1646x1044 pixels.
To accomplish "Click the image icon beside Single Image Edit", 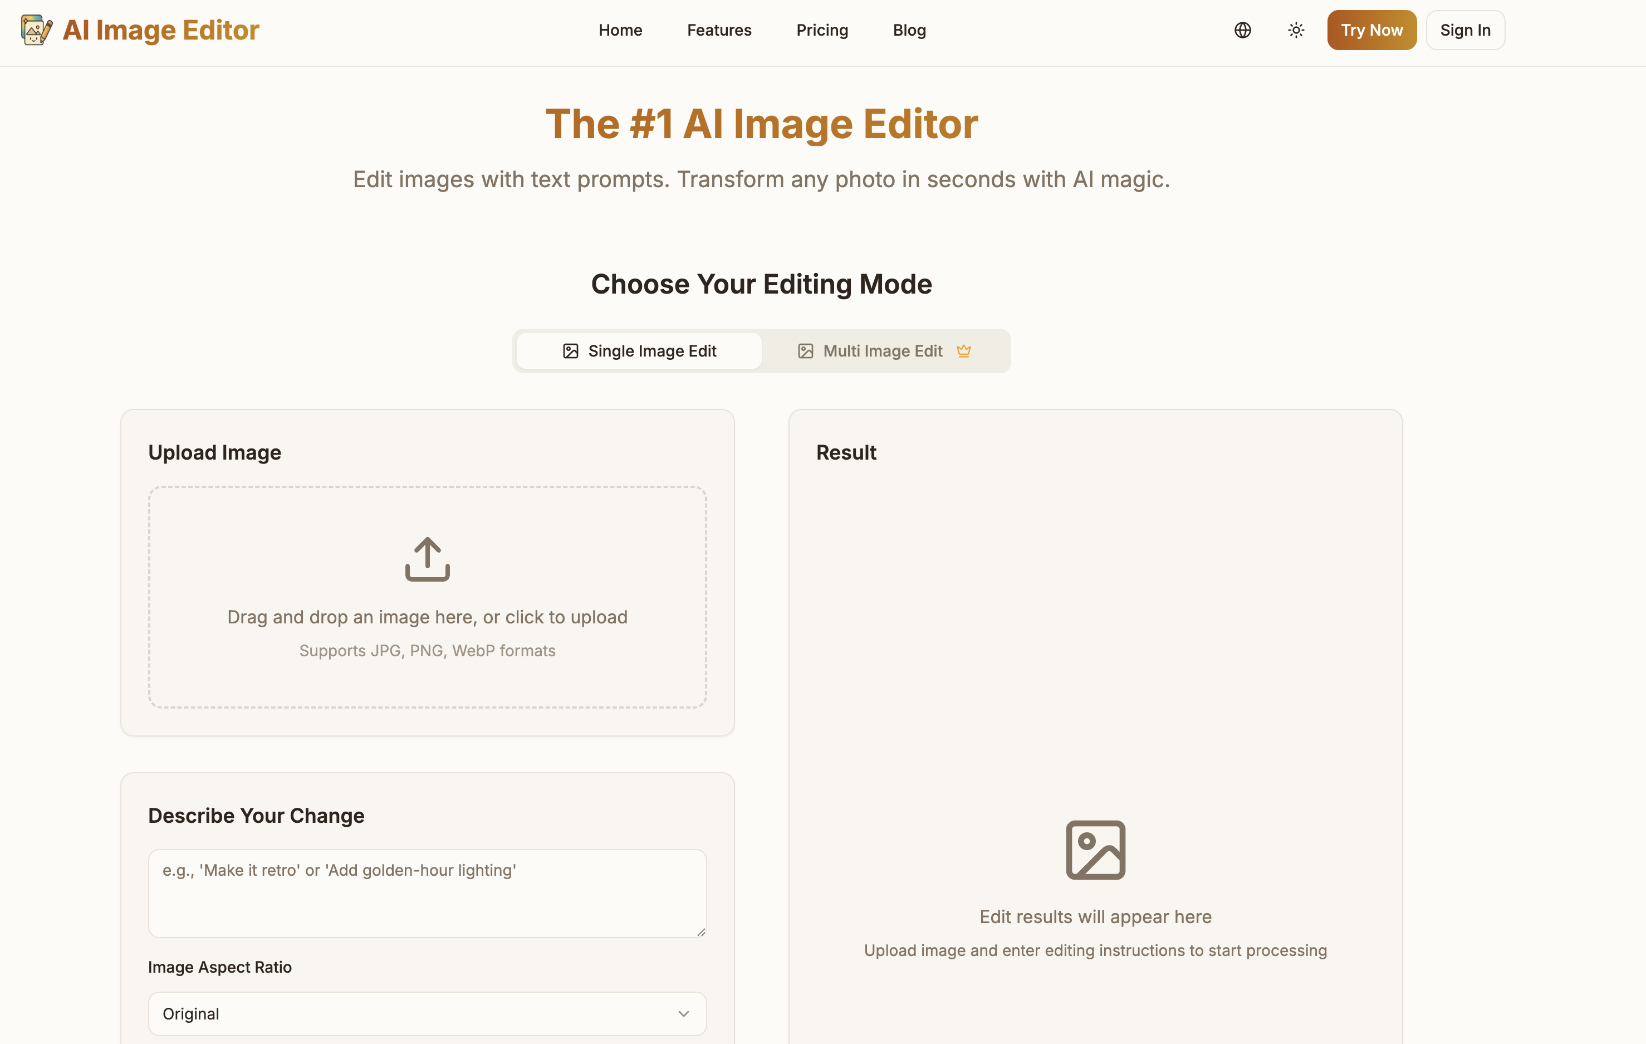I will (571, 350).
